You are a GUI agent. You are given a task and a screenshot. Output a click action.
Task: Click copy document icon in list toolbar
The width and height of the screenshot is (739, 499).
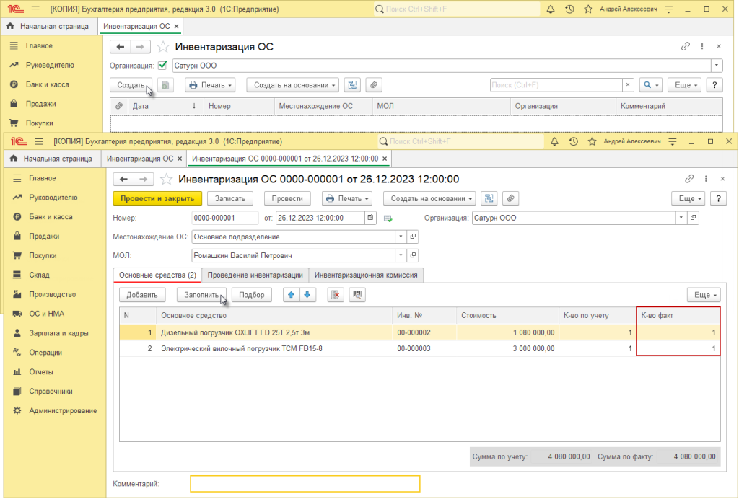[165, 85]
